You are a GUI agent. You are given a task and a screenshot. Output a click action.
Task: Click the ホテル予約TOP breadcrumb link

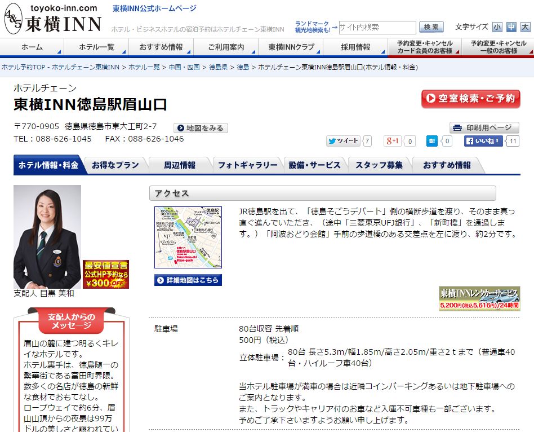pos(60,67)
